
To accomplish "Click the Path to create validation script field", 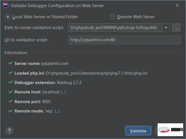I will [x=115, y=28].
